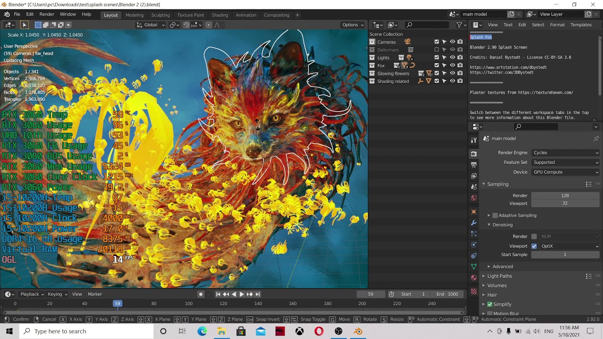The height and width of the screenshot is (339, 603).
Task: Enable the Deformers collection checkbox
Action: tap(437, 50)
